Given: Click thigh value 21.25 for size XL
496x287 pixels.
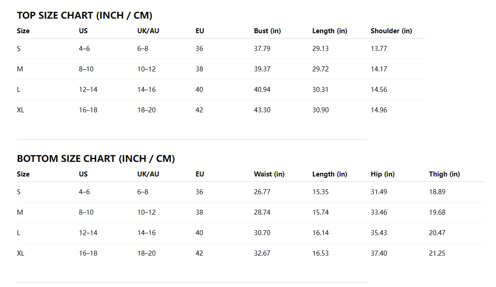Looking at the screenshot, I should tap(437, 253).
